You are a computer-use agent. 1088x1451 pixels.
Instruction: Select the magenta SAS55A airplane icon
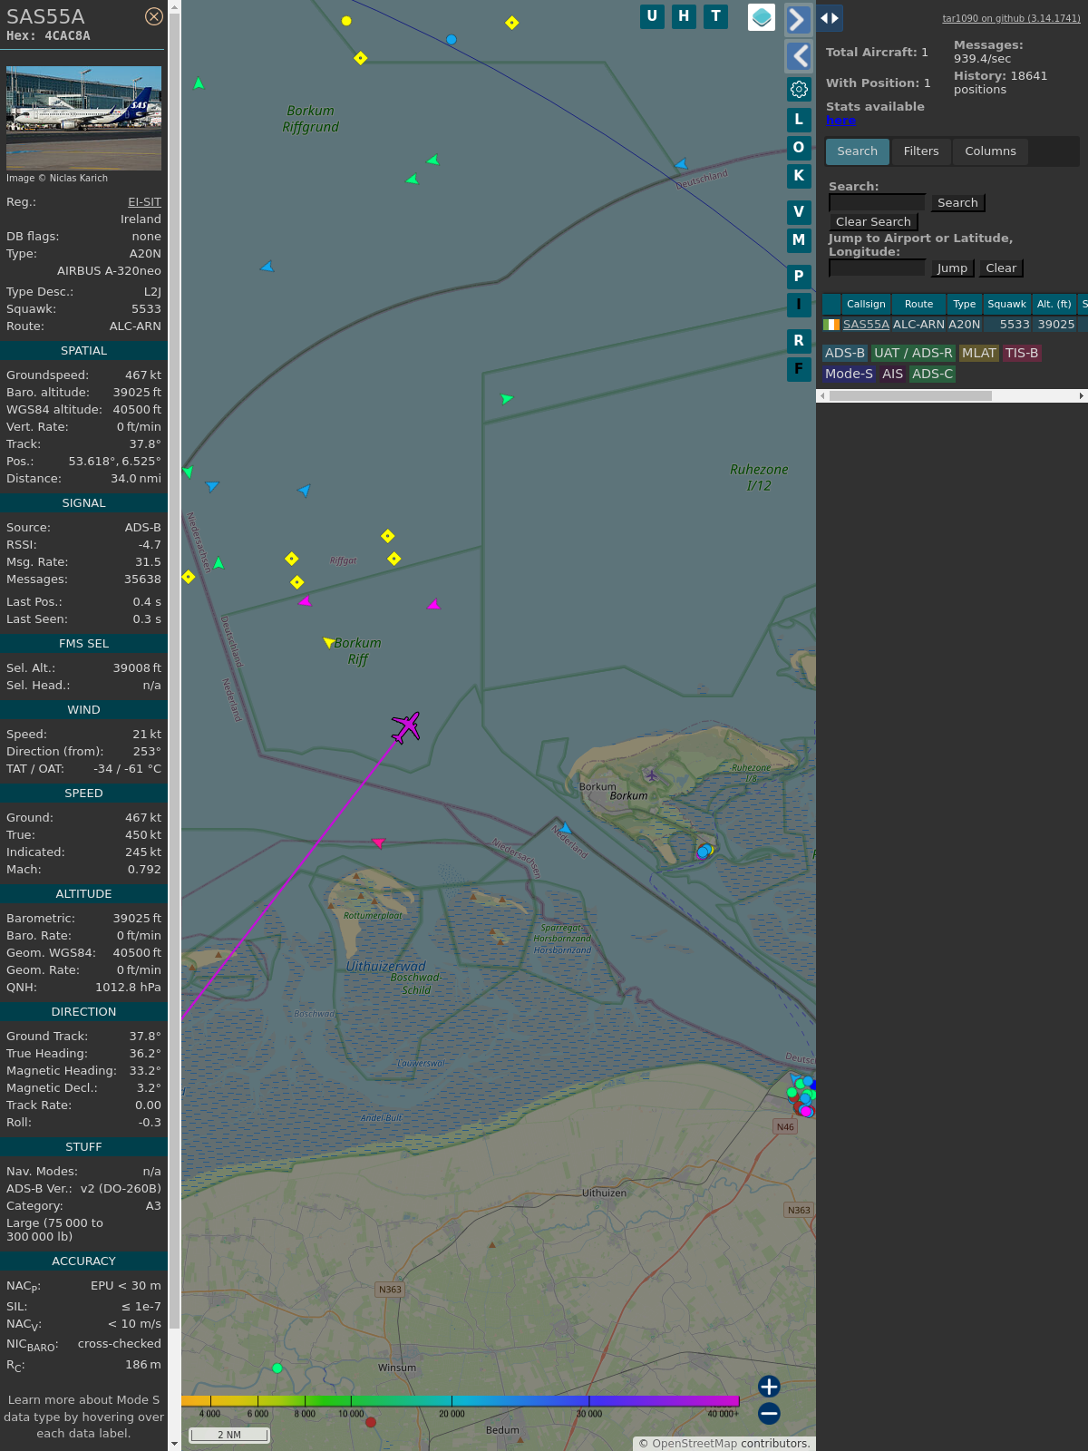pyautogui.click(x=406, y=726)
